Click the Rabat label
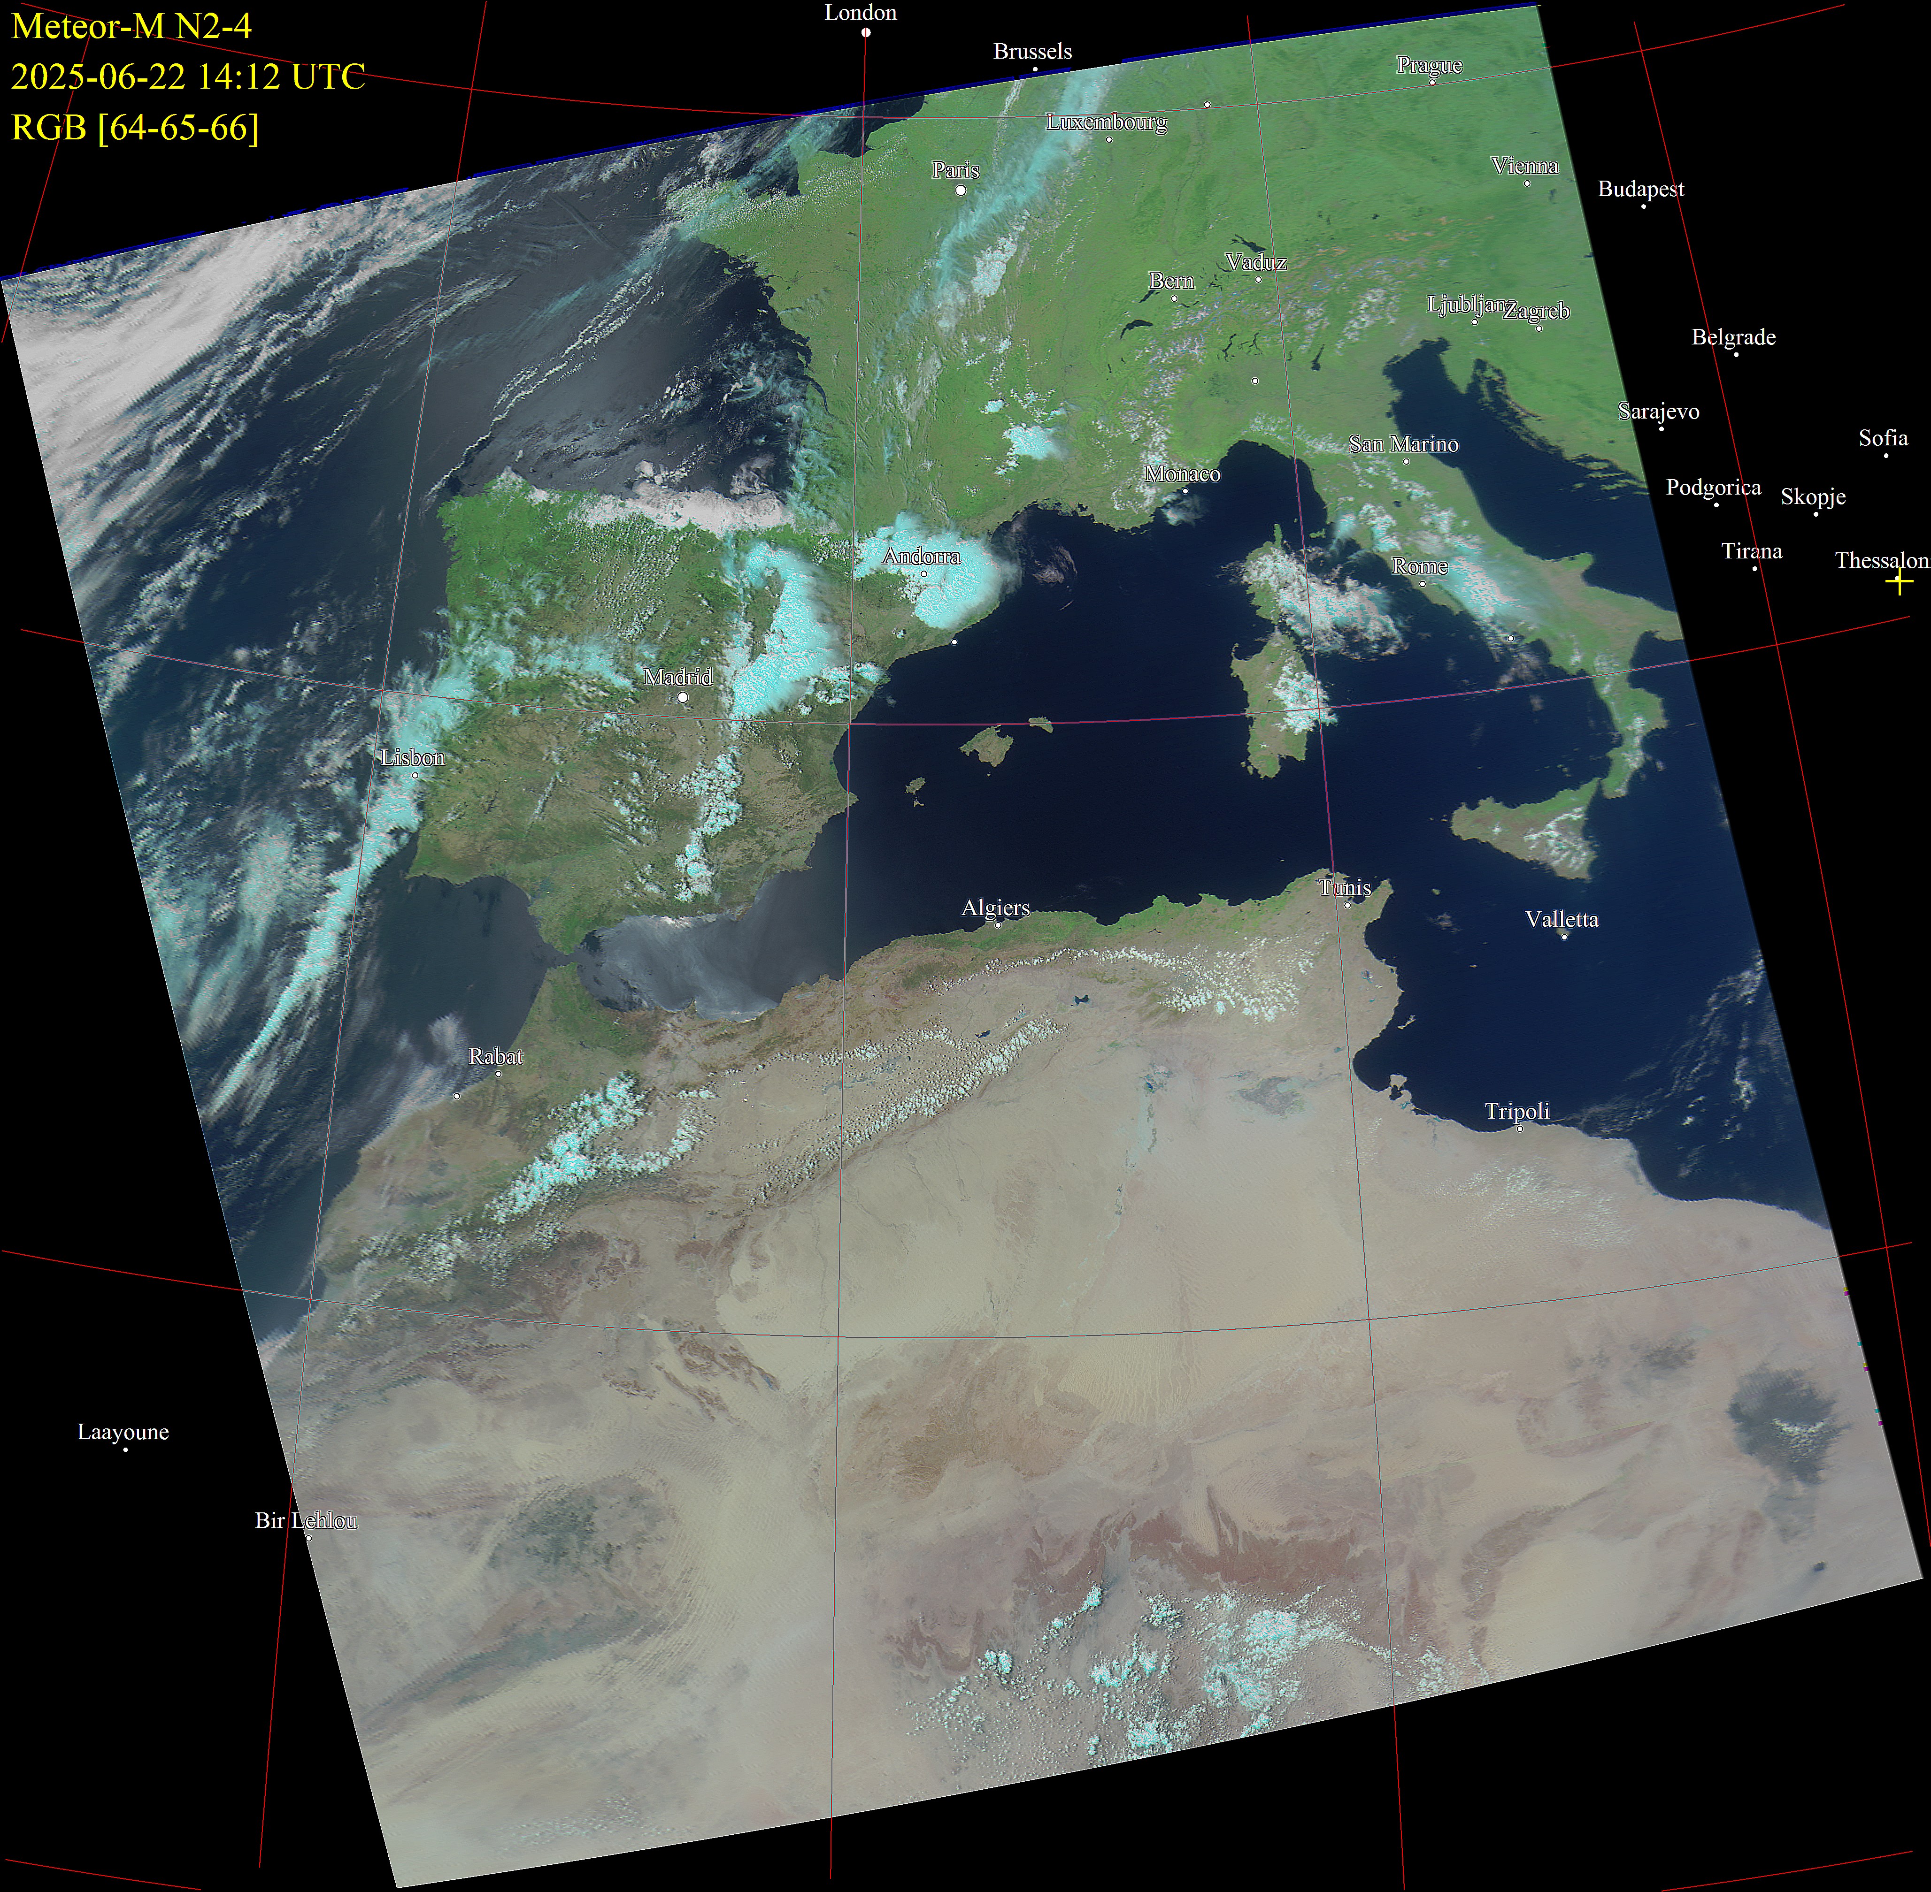Viewport: 1931px width, 1892px height. point(495,1057)
